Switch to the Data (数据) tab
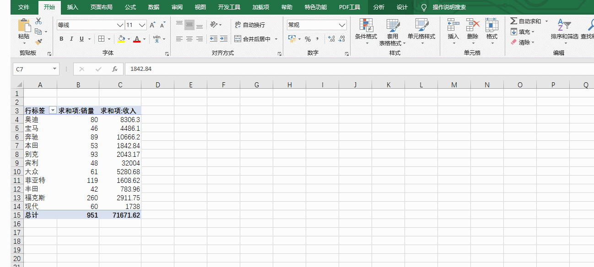 coord(154,7)
